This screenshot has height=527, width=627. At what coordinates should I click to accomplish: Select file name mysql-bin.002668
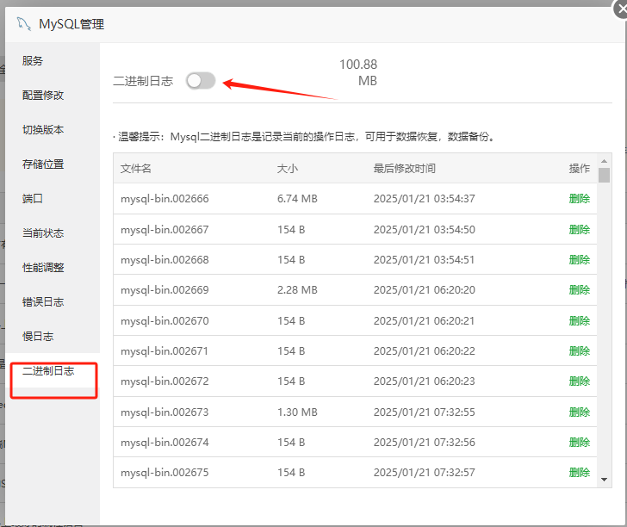(x=165, y=260)
